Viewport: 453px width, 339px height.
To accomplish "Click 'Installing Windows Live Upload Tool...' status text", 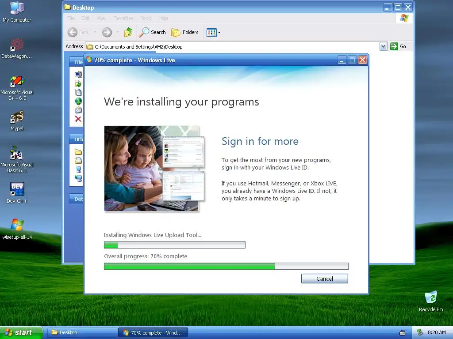I will [x=153, y=235].
